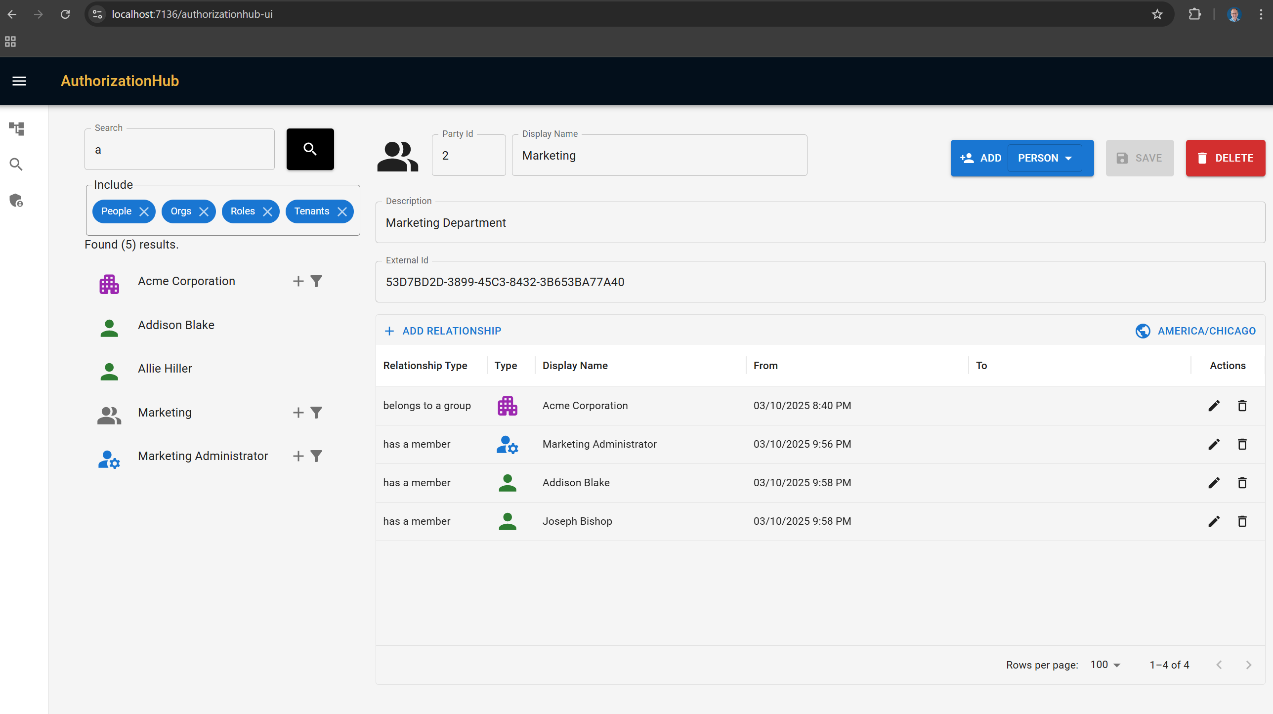Viewport: 1273px width, 714px height.
Task: Delete the Acme Corporation relationship row
Action: [1242, 406]
